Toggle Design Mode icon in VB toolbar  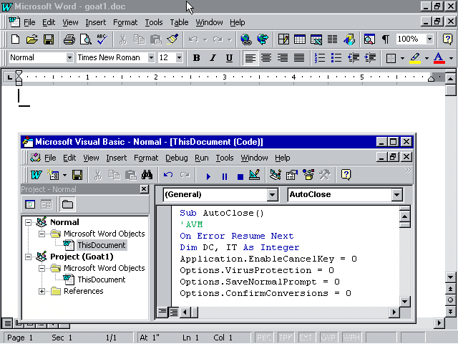coord(255,175)
